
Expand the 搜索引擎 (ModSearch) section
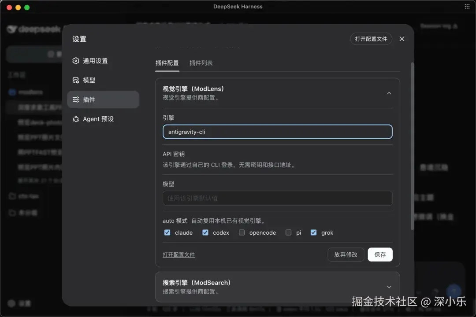click(x=389, y=287)
